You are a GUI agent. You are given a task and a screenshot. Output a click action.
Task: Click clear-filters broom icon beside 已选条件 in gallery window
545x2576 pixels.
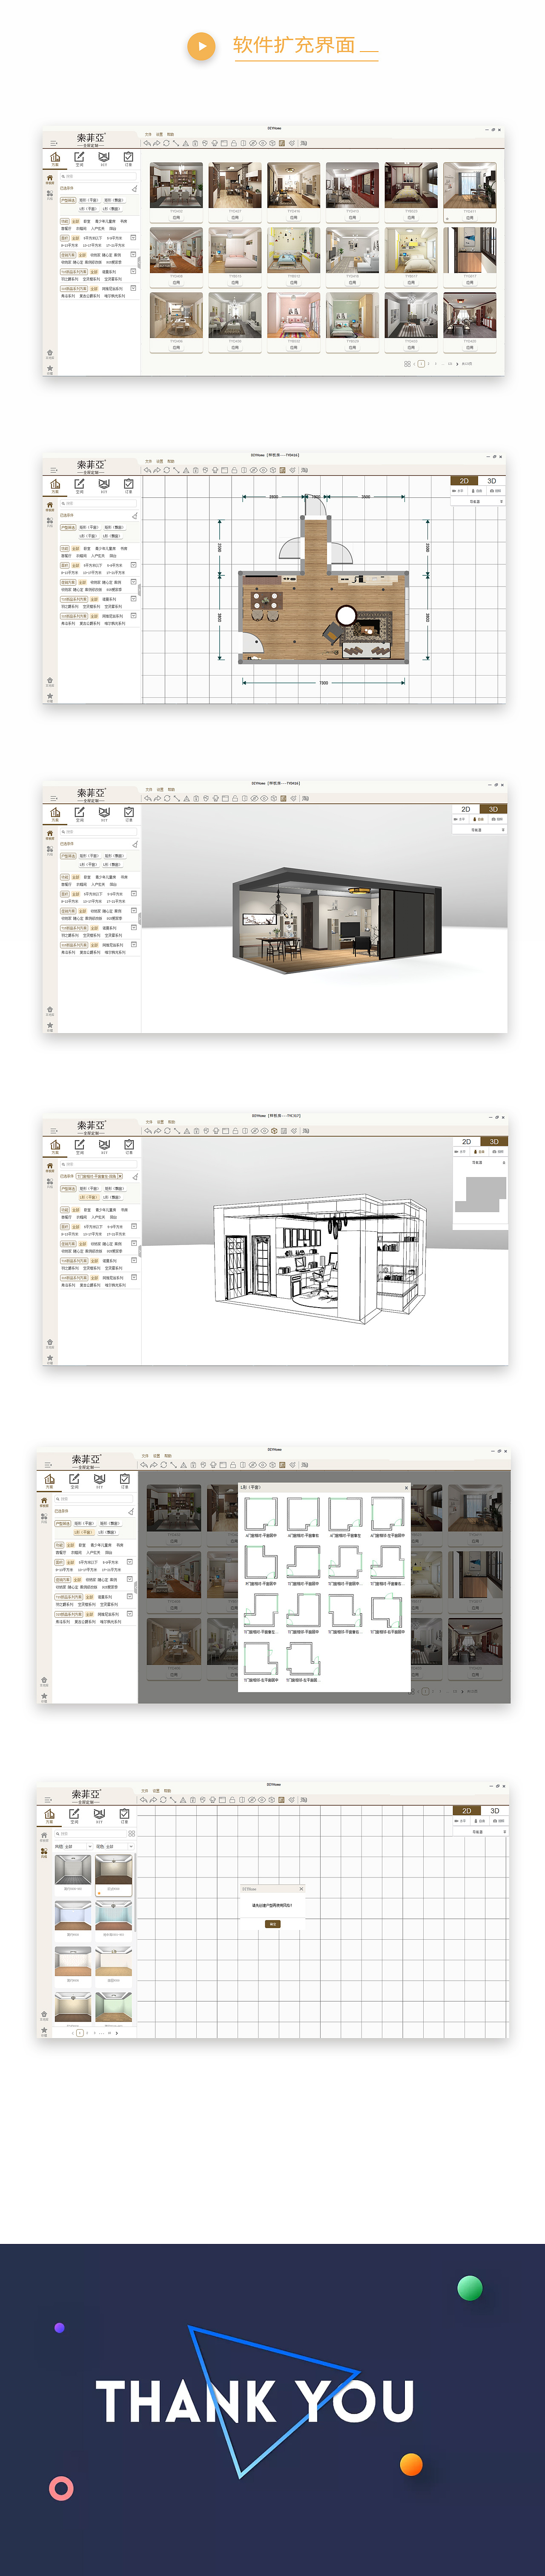click(x=134, y=188)
